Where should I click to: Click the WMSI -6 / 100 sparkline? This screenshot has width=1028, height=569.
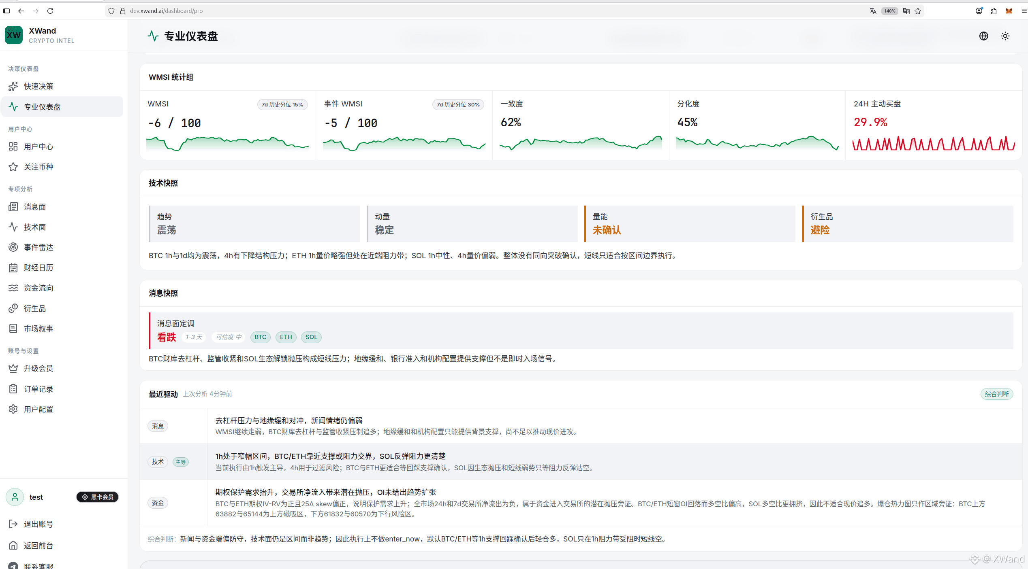tap(227, 144)
